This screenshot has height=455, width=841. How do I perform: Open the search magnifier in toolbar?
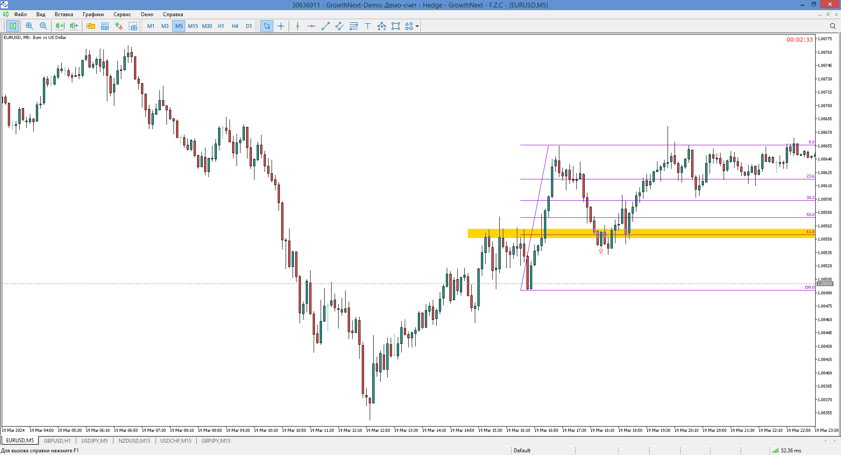pyautogui.click(x=833, y=26)
